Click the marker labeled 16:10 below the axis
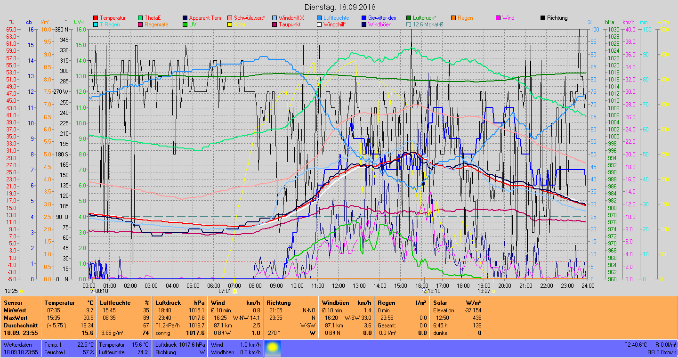678x358 pixels. point(425,291)
